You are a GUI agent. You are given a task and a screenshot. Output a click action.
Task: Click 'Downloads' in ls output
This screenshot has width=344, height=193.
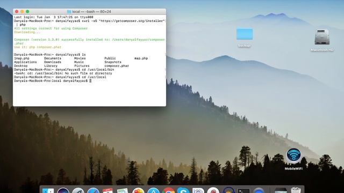point(53,62)
